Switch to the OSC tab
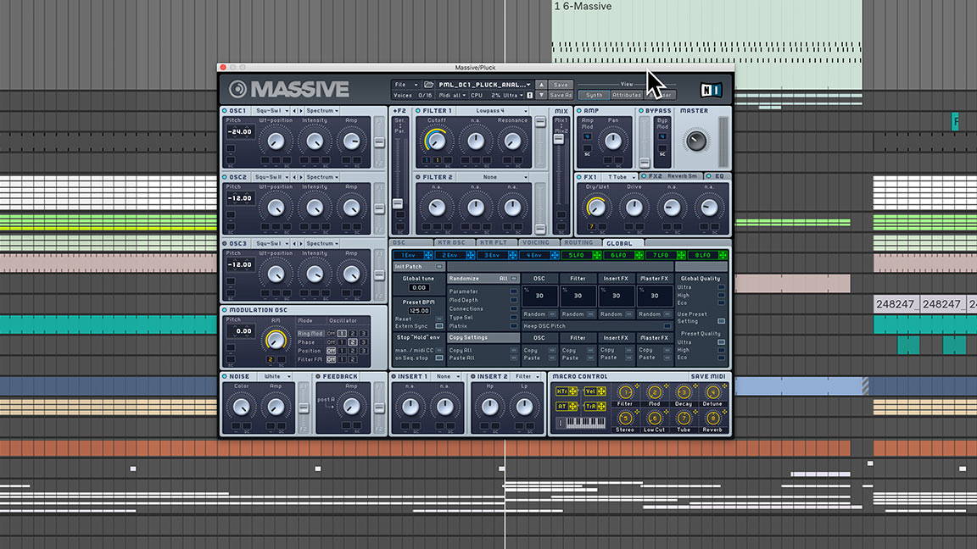 (x=410, y=243)
